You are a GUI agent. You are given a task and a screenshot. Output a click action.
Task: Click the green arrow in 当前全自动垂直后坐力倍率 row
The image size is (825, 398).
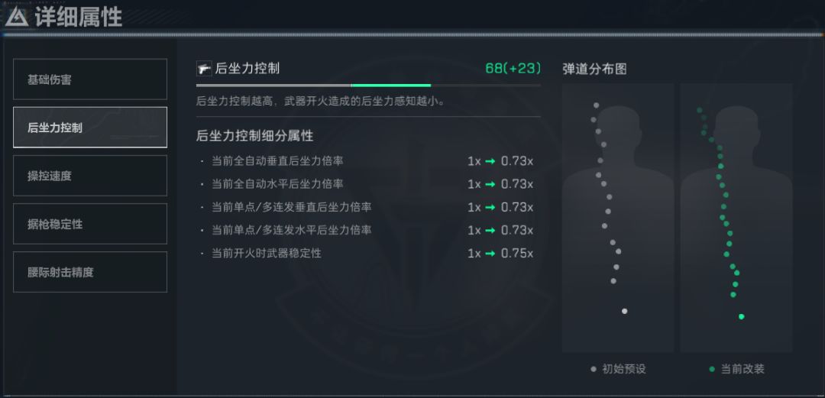pos(490,161)
